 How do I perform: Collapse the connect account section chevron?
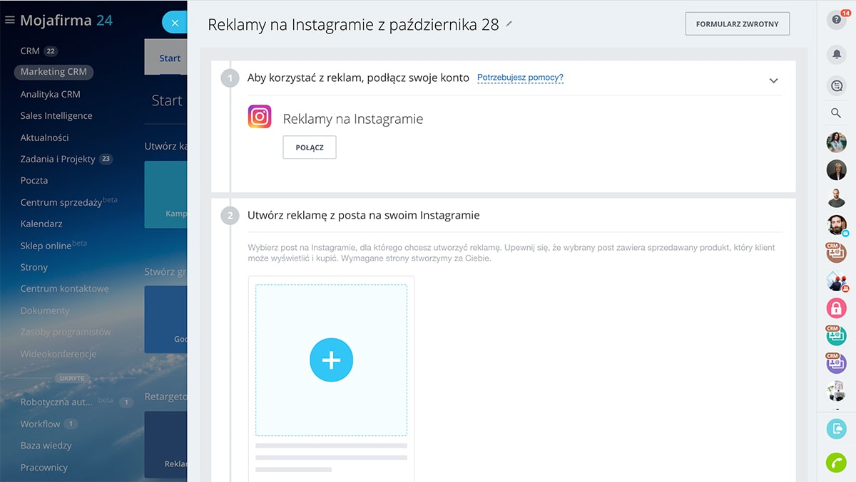tap(773, 81)
